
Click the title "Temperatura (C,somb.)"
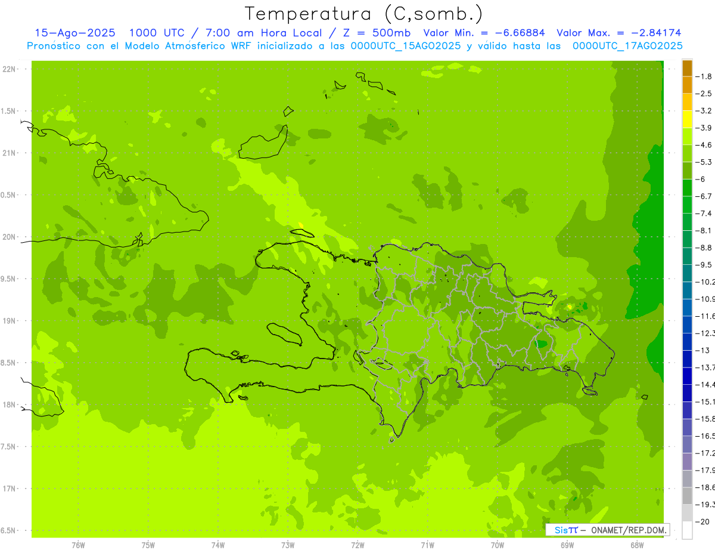pyautogui.click(x=364, y=14)
